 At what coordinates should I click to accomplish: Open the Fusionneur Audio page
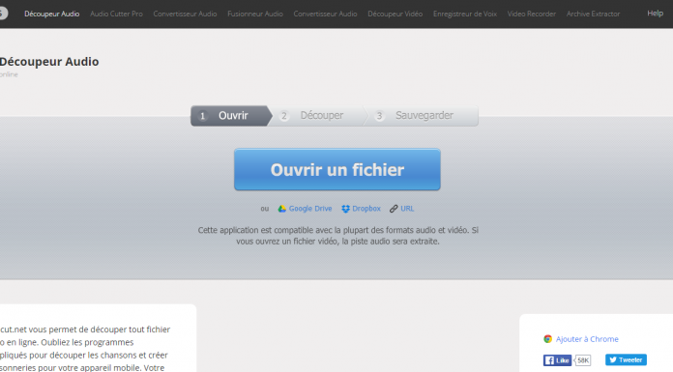pos(255,14)
